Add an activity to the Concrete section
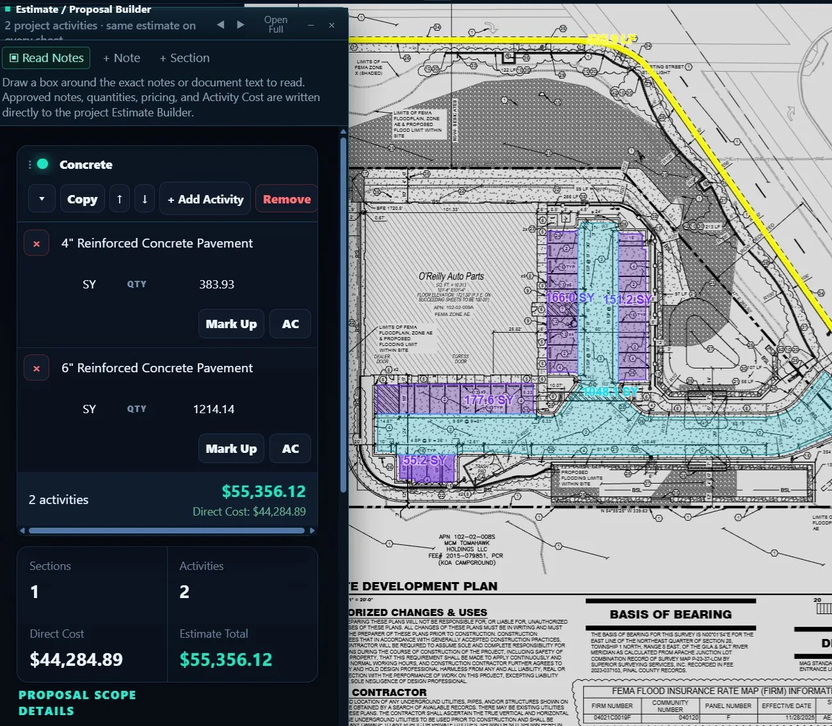 [205, 199]
